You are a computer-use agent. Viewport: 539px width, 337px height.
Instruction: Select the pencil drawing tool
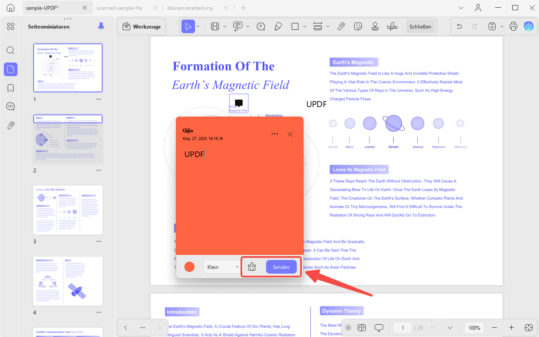click(278, 26)
